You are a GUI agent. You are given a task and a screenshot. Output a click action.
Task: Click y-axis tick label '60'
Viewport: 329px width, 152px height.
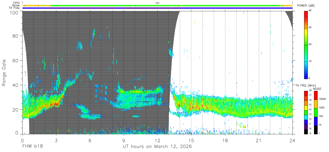(15, 61)
